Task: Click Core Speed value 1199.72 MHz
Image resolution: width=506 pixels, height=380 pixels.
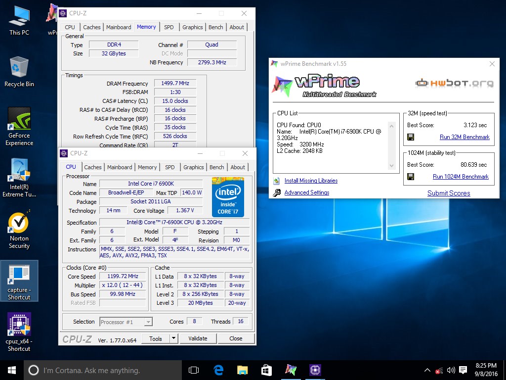Action: pos(123,276)
